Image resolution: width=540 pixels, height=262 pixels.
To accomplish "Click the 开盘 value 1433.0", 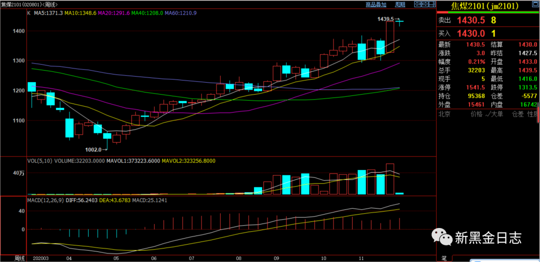I will click(527, 62).
